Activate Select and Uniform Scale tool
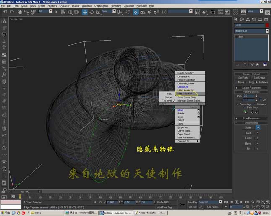The image size is (271, 216). pyautogui.click(x=98, y=12)
